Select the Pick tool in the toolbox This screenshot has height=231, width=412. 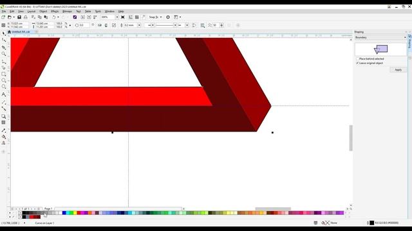pyautogui.click(x=4, y=33)
